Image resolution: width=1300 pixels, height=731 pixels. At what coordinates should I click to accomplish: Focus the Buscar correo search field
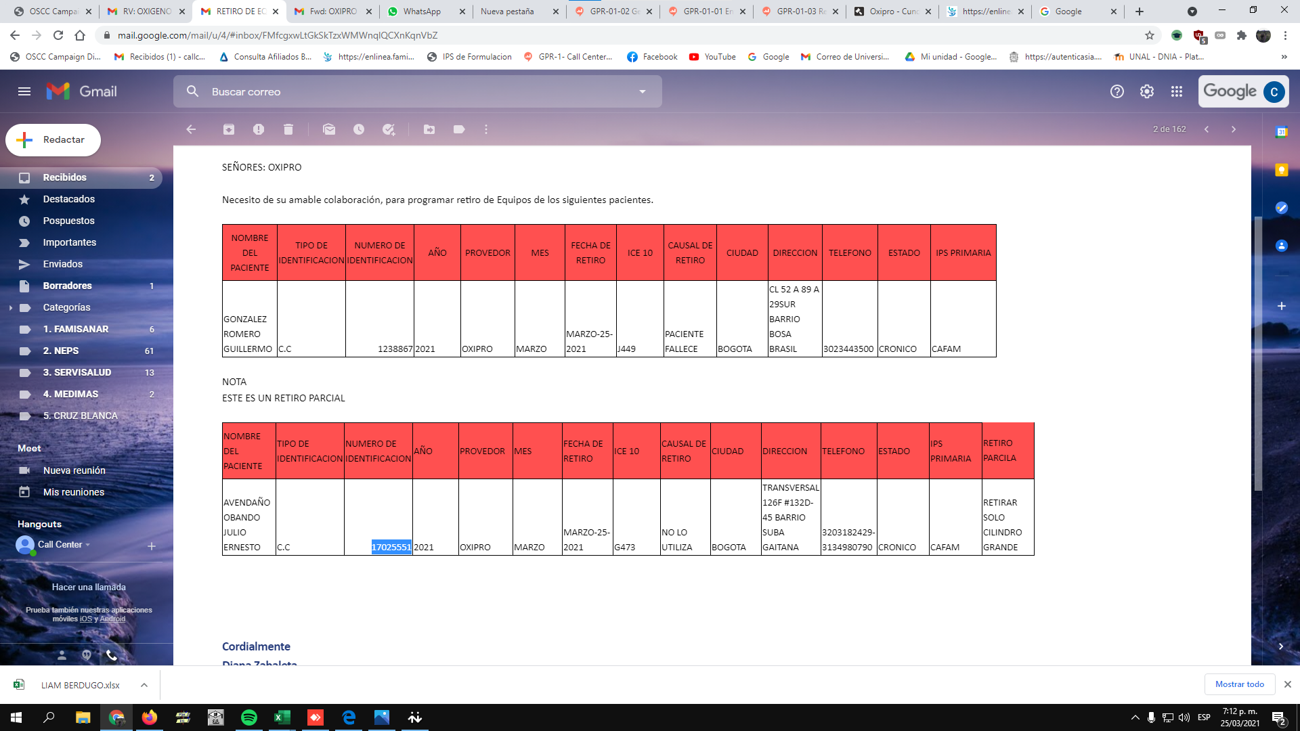(x=418, y=91)
